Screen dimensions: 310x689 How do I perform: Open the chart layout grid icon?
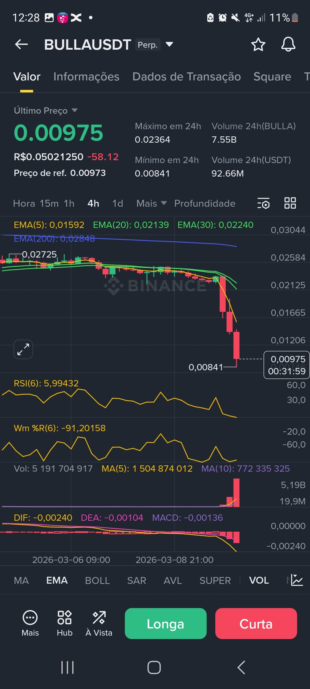pos(290,203)
